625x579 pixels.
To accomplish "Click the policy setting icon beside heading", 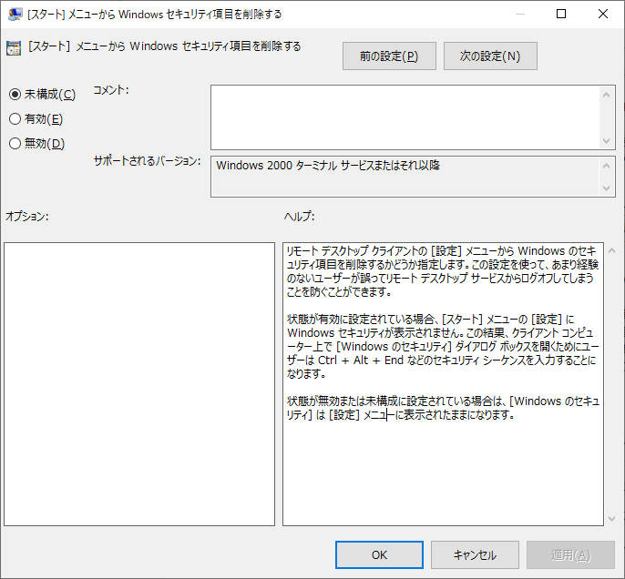I will [14, 48].
